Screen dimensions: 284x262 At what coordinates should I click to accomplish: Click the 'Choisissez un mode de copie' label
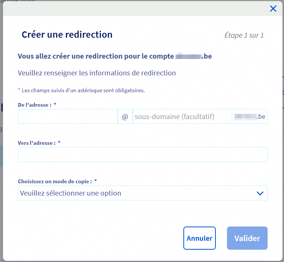[54, 181]
